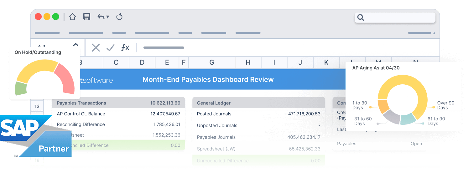Image resolution: width=474 pixels, height=169 pixels.
Task: Open the insert function fx icon
Action: pyautogui.click(x=125, y=48)
